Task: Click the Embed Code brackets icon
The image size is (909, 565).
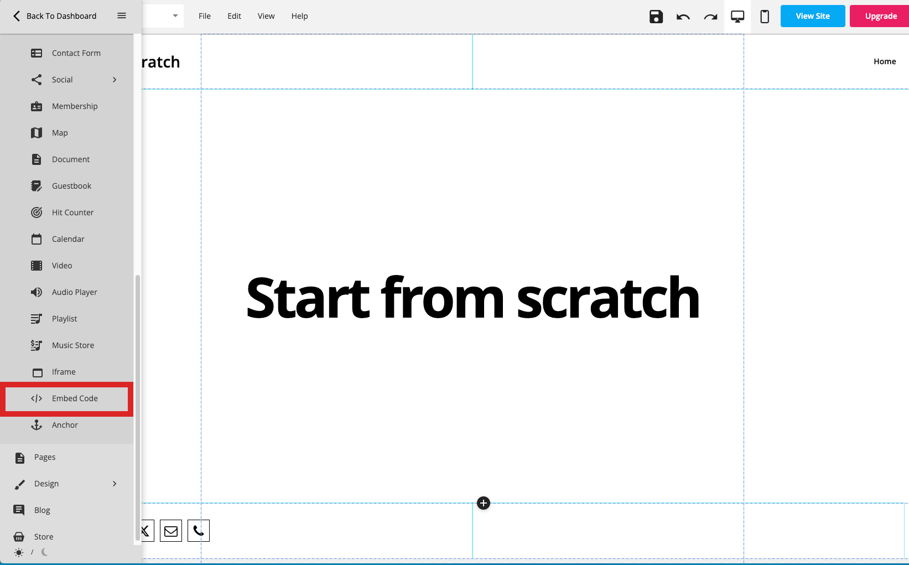Action: [37, 398]
